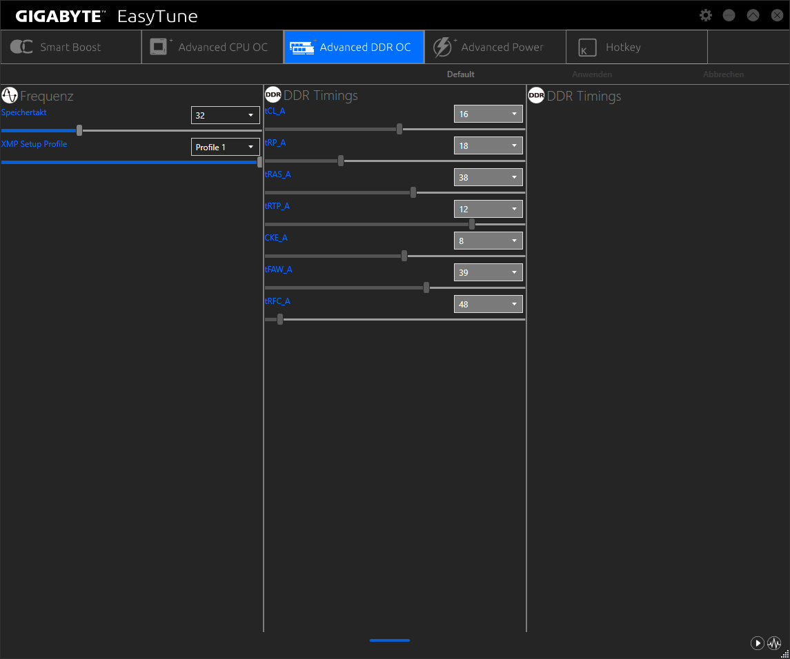Click the XMP Setup Profile slider handle
Image resolution: width=790 pixels, height=659 pixels.
coord(259,162)
